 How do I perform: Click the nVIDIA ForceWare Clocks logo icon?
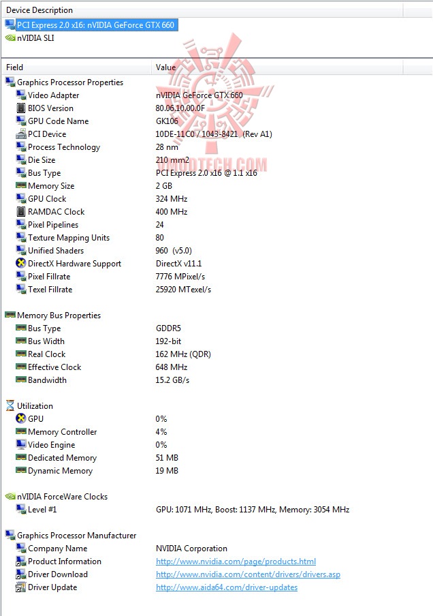coord(10,497)
